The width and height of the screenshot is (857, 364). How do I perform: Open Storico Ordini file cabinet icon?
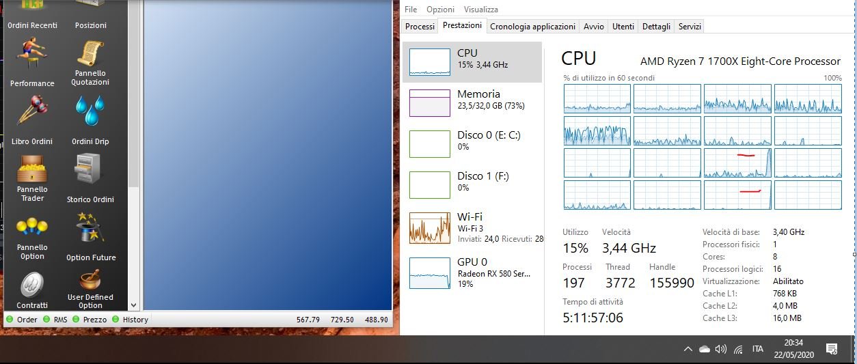click(x=90, y=169)
